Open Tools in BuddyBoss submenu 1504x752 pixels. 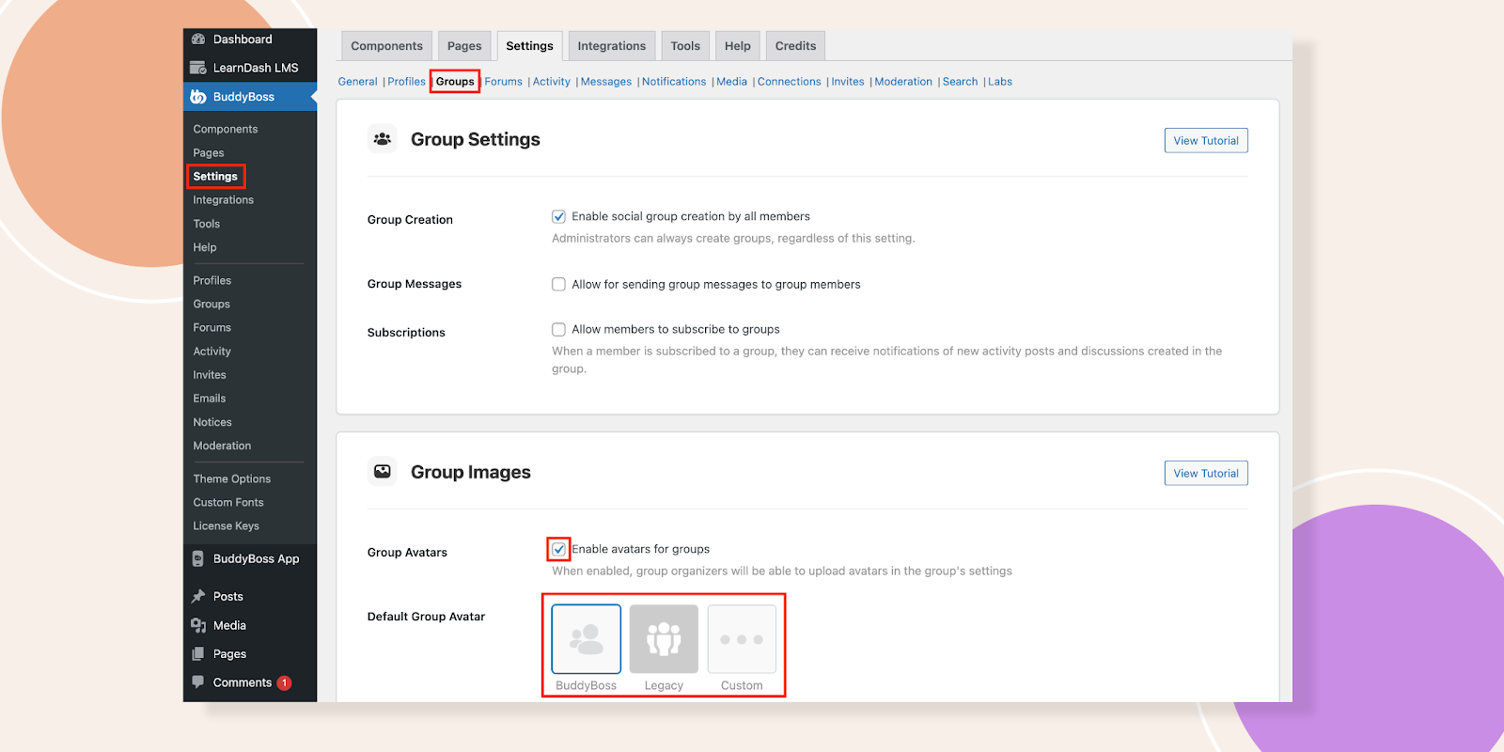coord(207,224)
